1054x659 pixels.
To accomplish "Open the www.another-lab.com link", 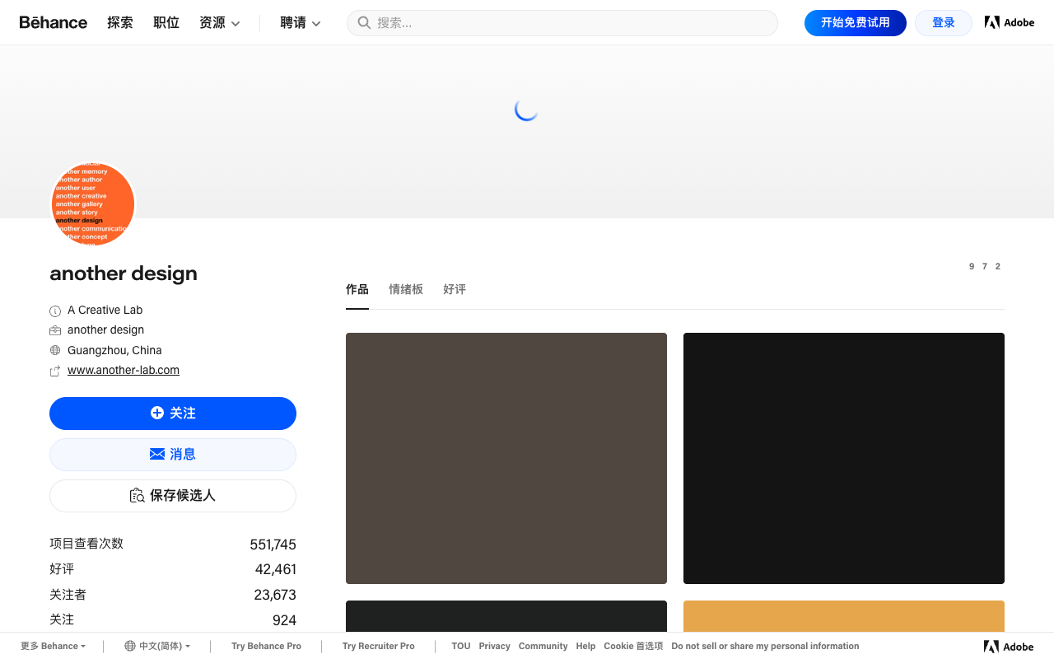I will pos(124,371).
